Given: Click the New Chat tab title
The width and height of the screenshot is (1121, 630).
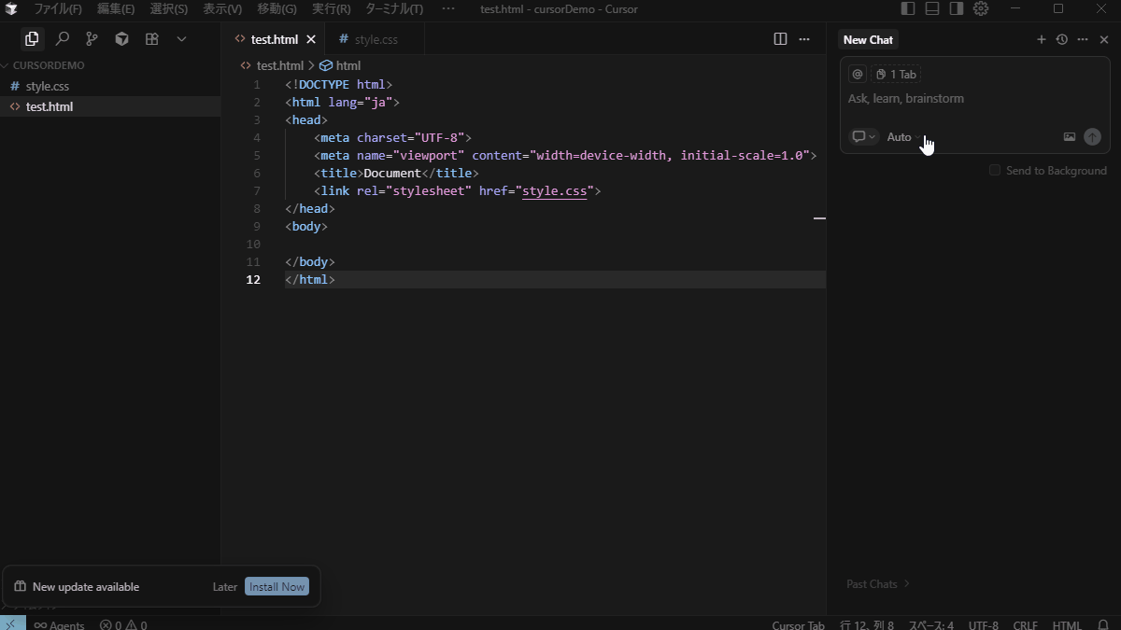Looking at the screenshot, I should pyautogui.click(x=868, y=39).
